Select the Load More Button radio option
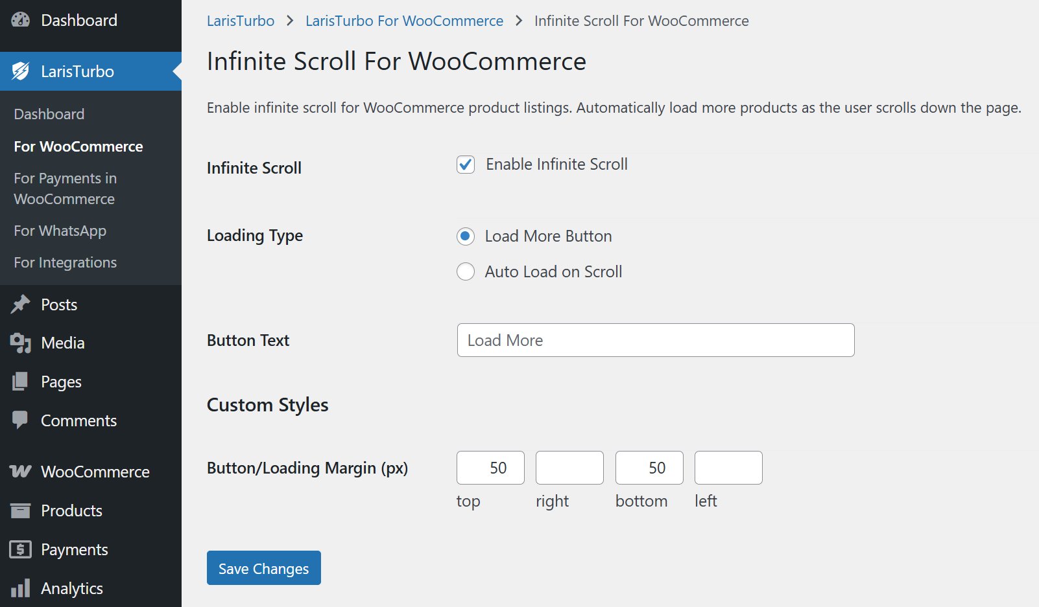The width and height of the screenshot is (1039, 607). (466, 236)
